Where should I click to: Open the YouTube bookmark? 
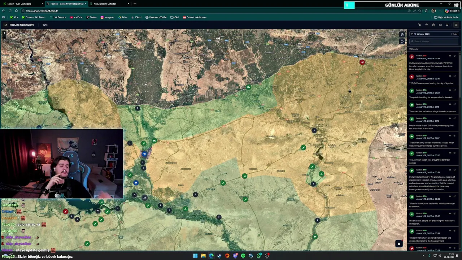coord(76,17)
